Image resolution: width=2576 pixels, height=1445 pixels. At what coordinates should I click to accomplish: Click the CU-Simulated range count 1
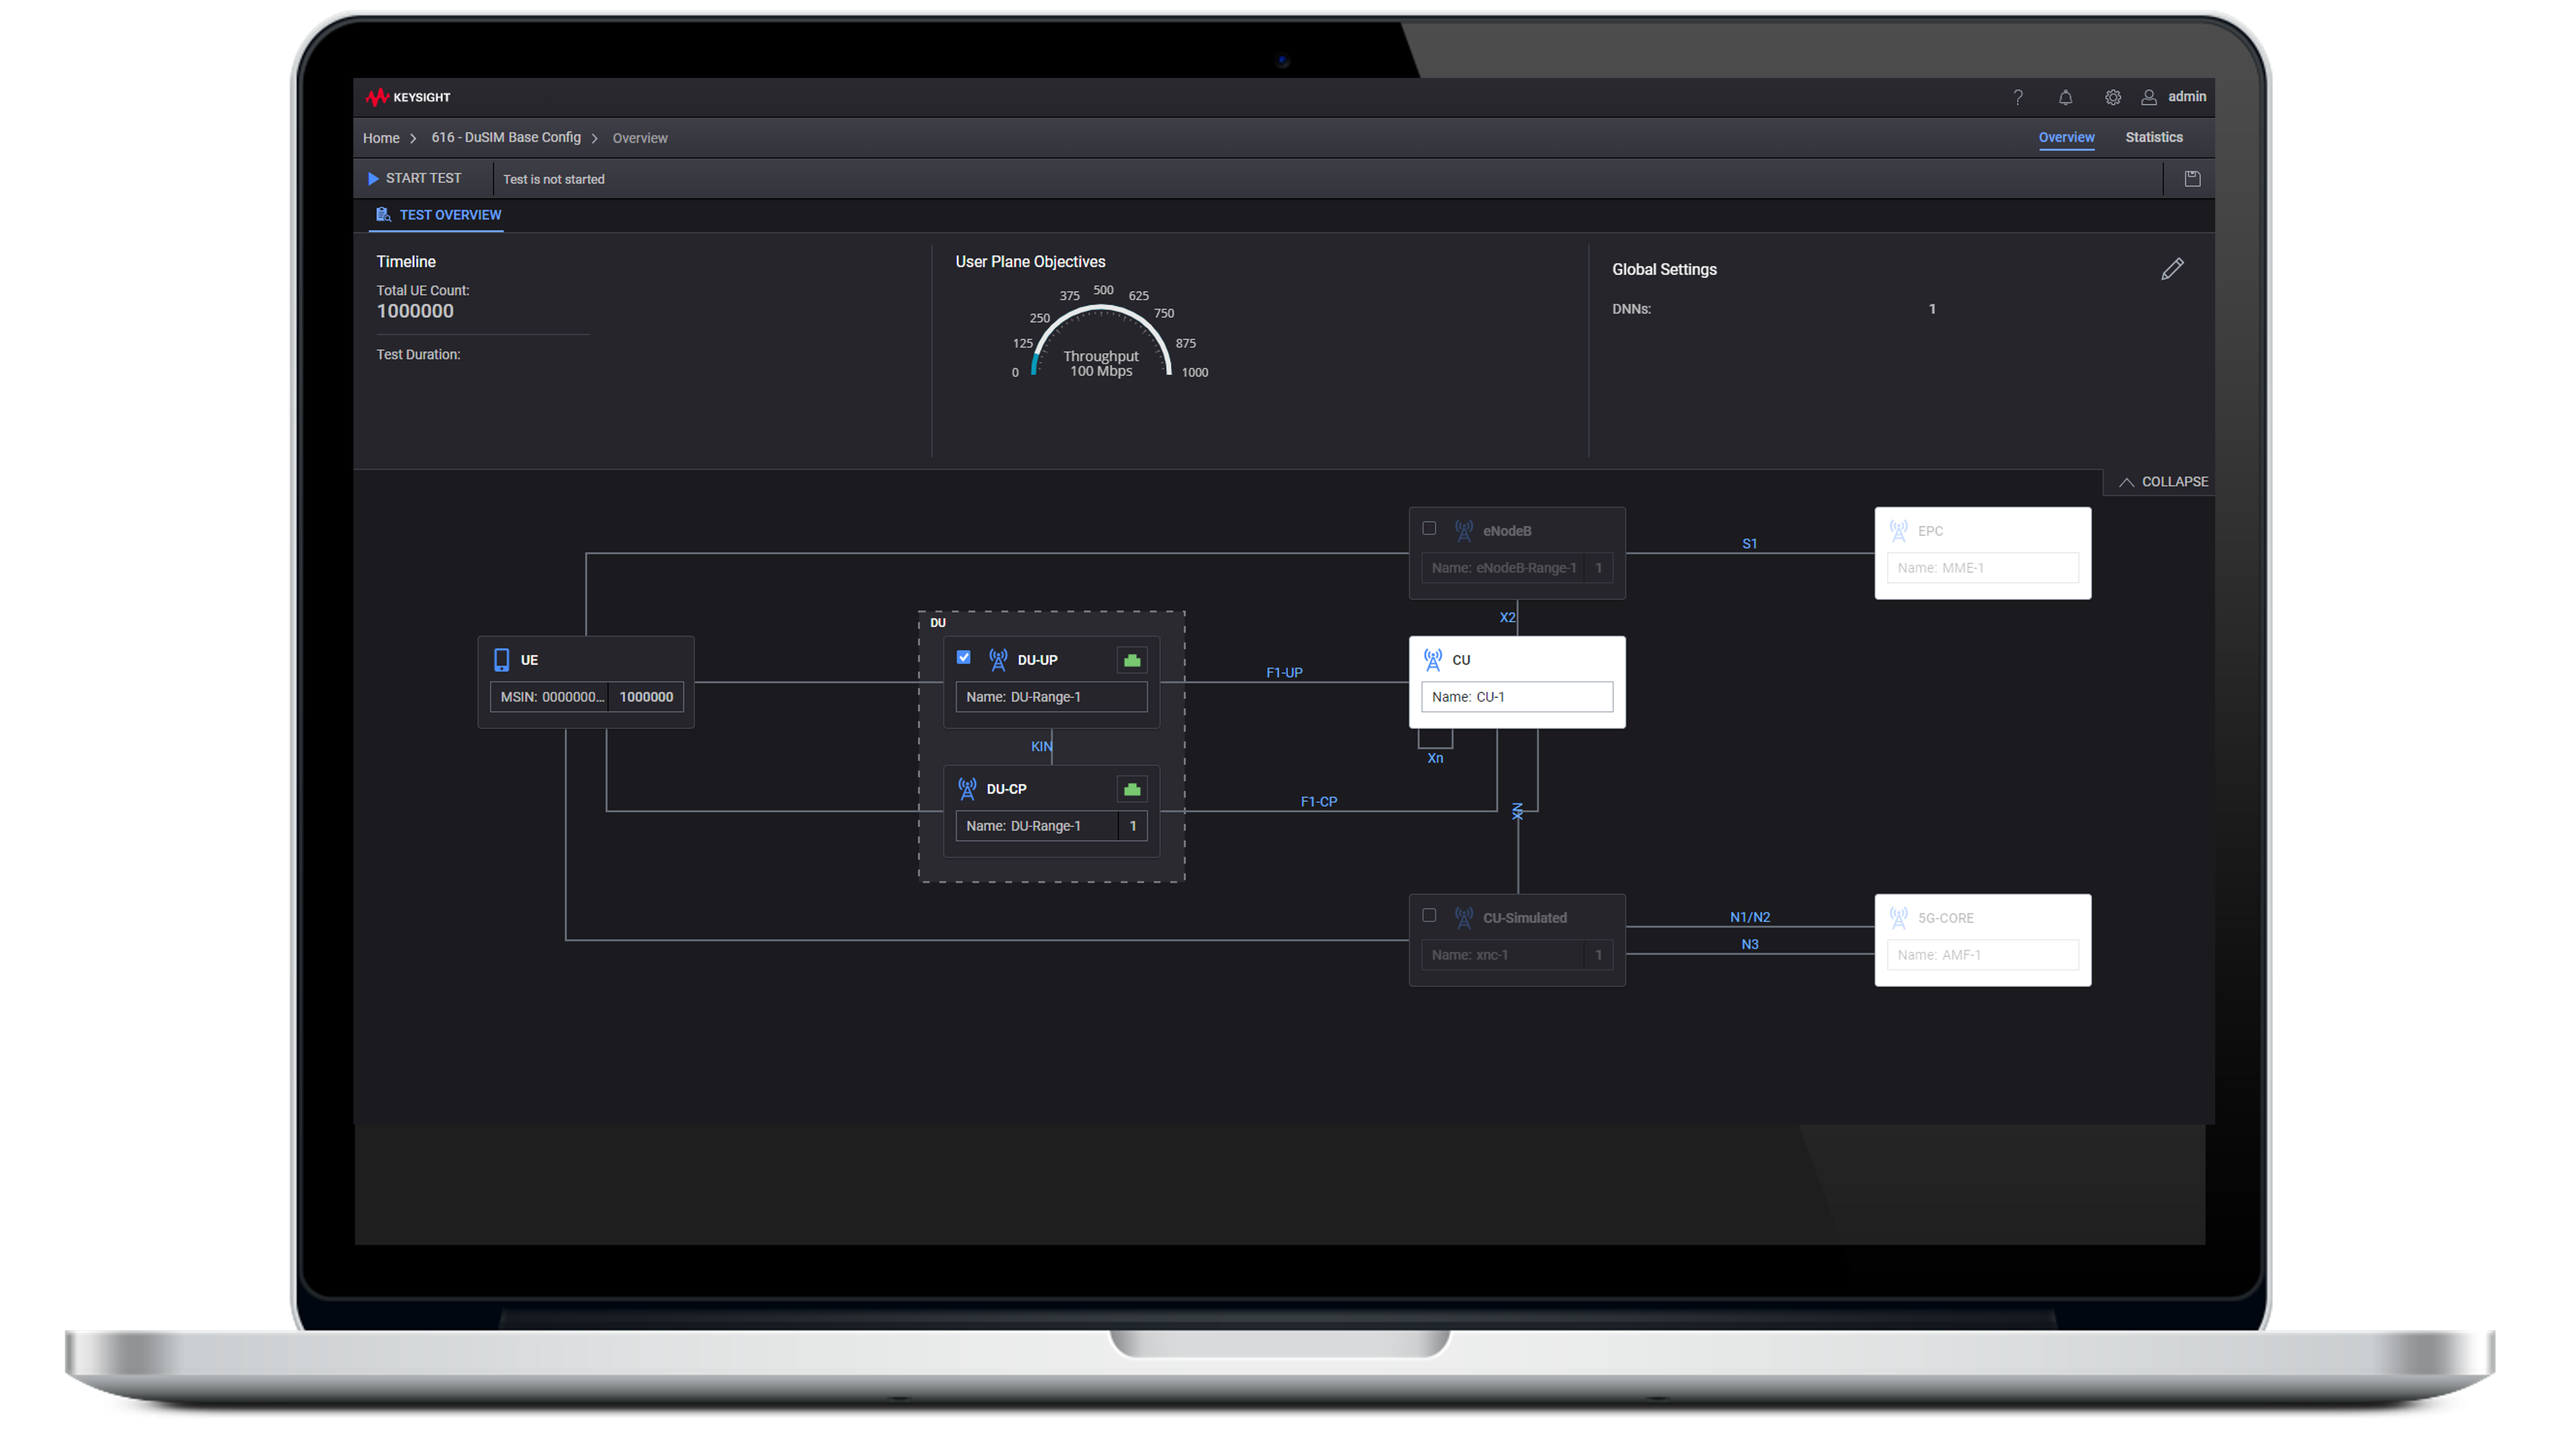tap(1599, 955)
